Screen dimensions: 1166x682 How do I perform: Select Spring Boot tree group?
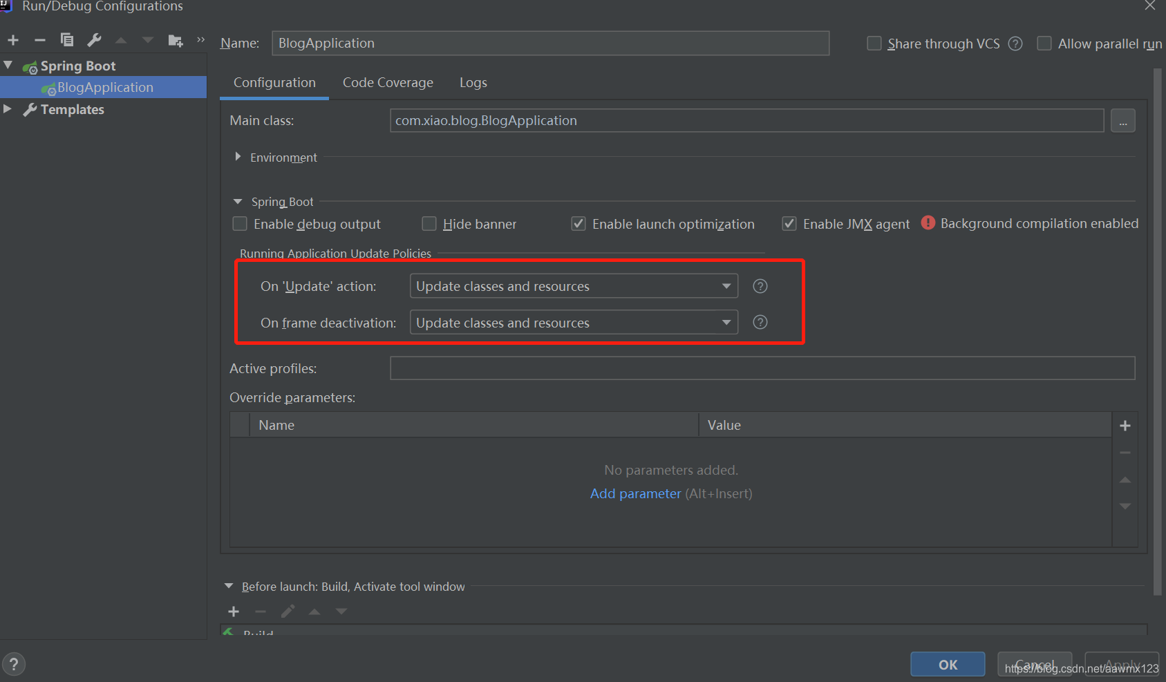click(x=78, y=66)
